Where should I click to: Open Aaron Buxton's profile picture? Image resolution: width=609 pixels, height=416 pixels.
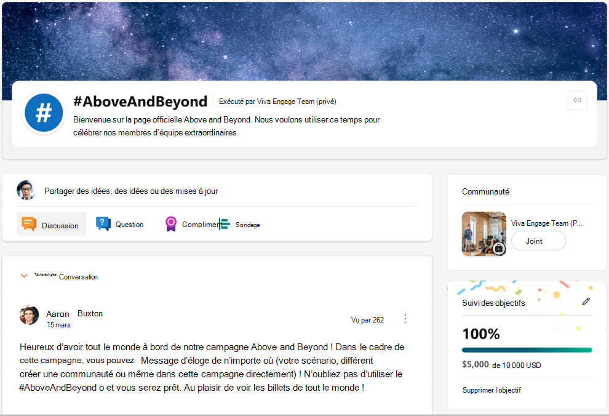(x=29, y=315)
